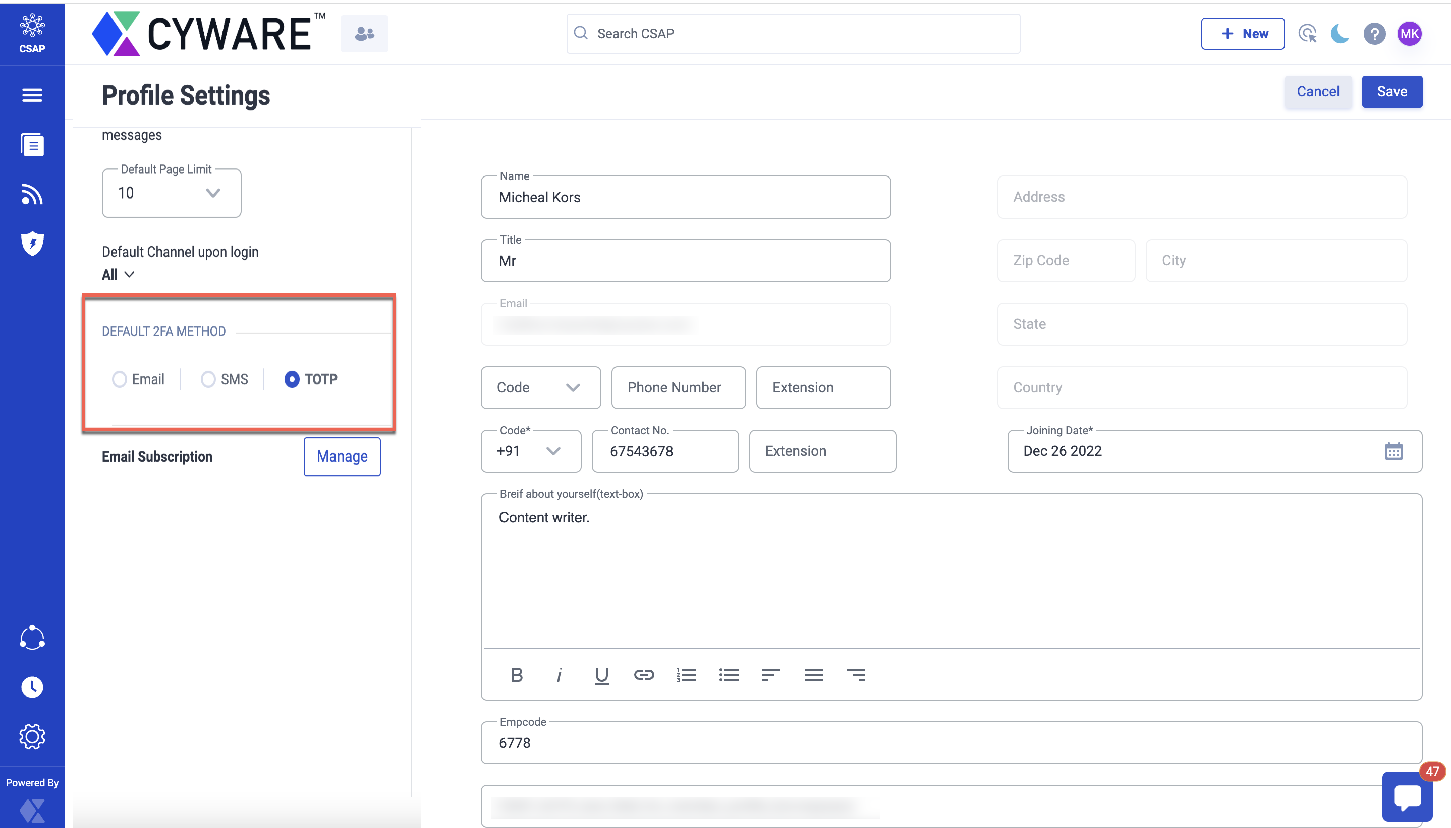Click the Title input field

[686, 261]
